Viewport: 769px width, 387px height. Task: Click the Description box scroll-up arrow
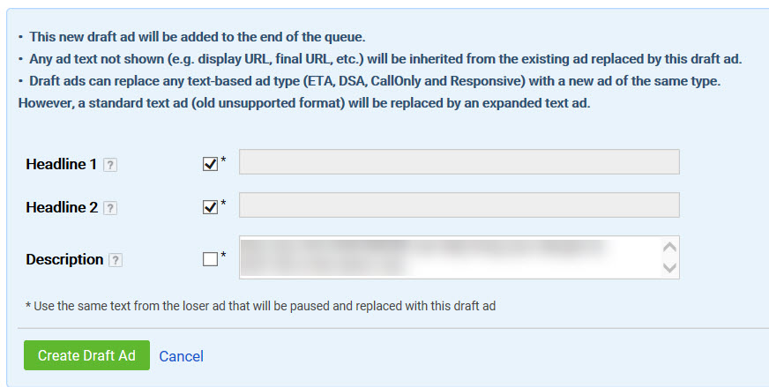point(669,247)
